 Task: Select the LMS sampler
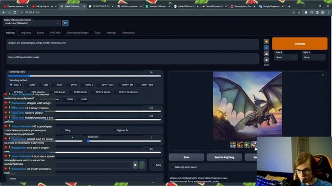pos(44,85)
